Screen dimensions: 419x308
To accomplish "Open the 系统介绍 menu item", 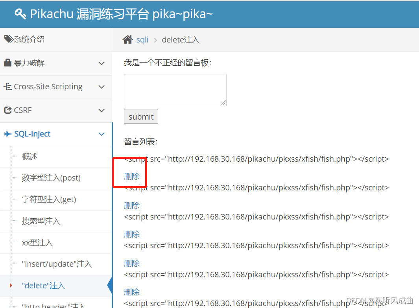I will [56, 40].
